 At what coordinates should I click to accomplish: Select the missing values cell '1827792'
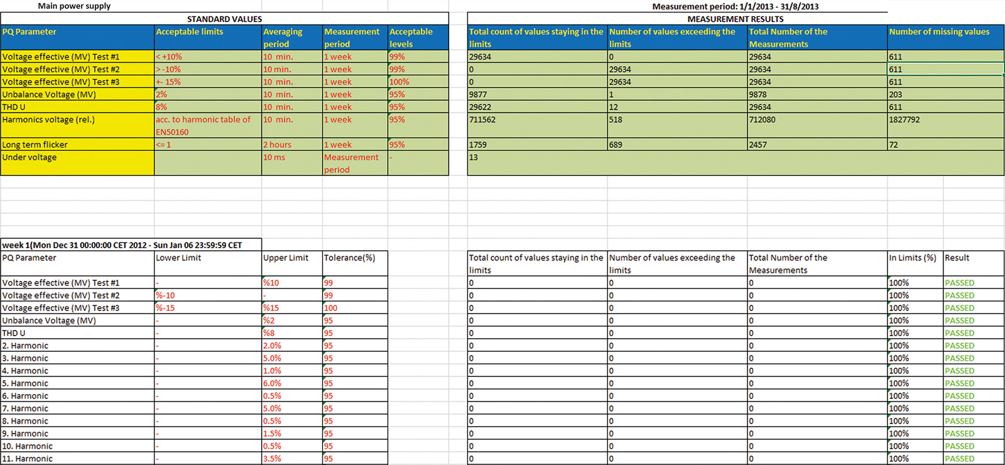click(946, 126)
